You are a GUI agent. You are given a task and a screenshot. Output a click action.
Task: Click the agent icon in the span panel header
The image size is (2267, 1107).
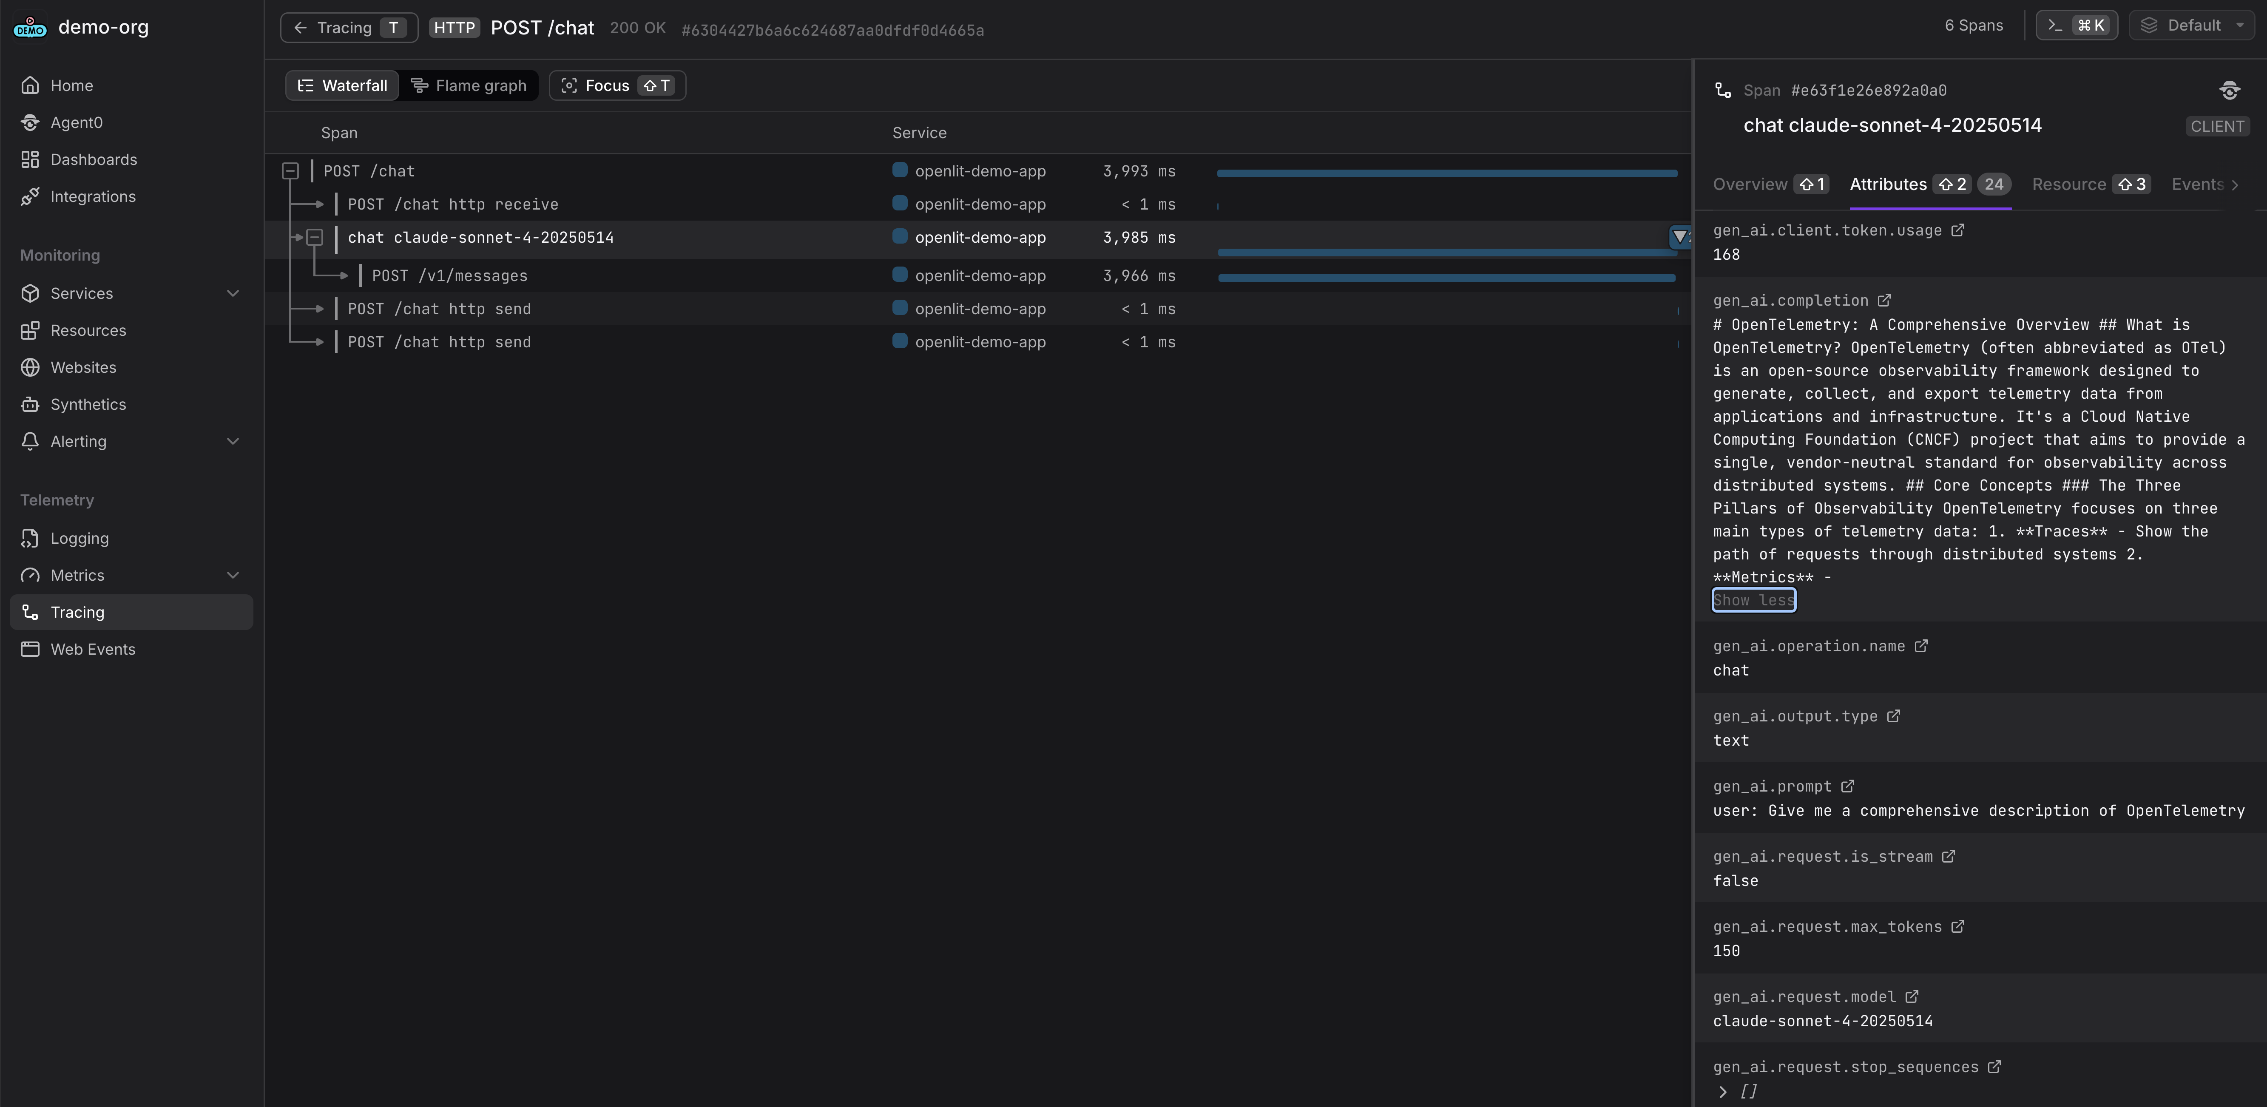2228,91
